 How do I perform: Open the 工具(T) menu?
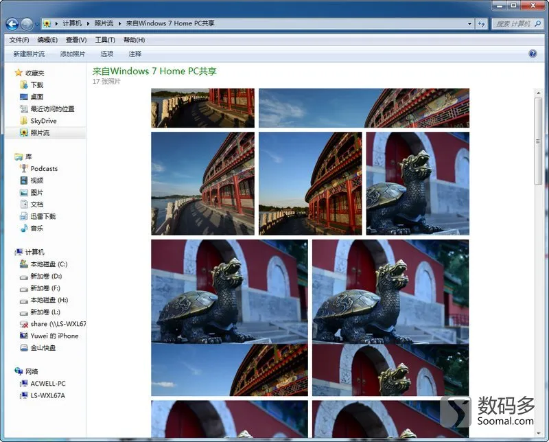pyautogui.click(x=105, y=40)
